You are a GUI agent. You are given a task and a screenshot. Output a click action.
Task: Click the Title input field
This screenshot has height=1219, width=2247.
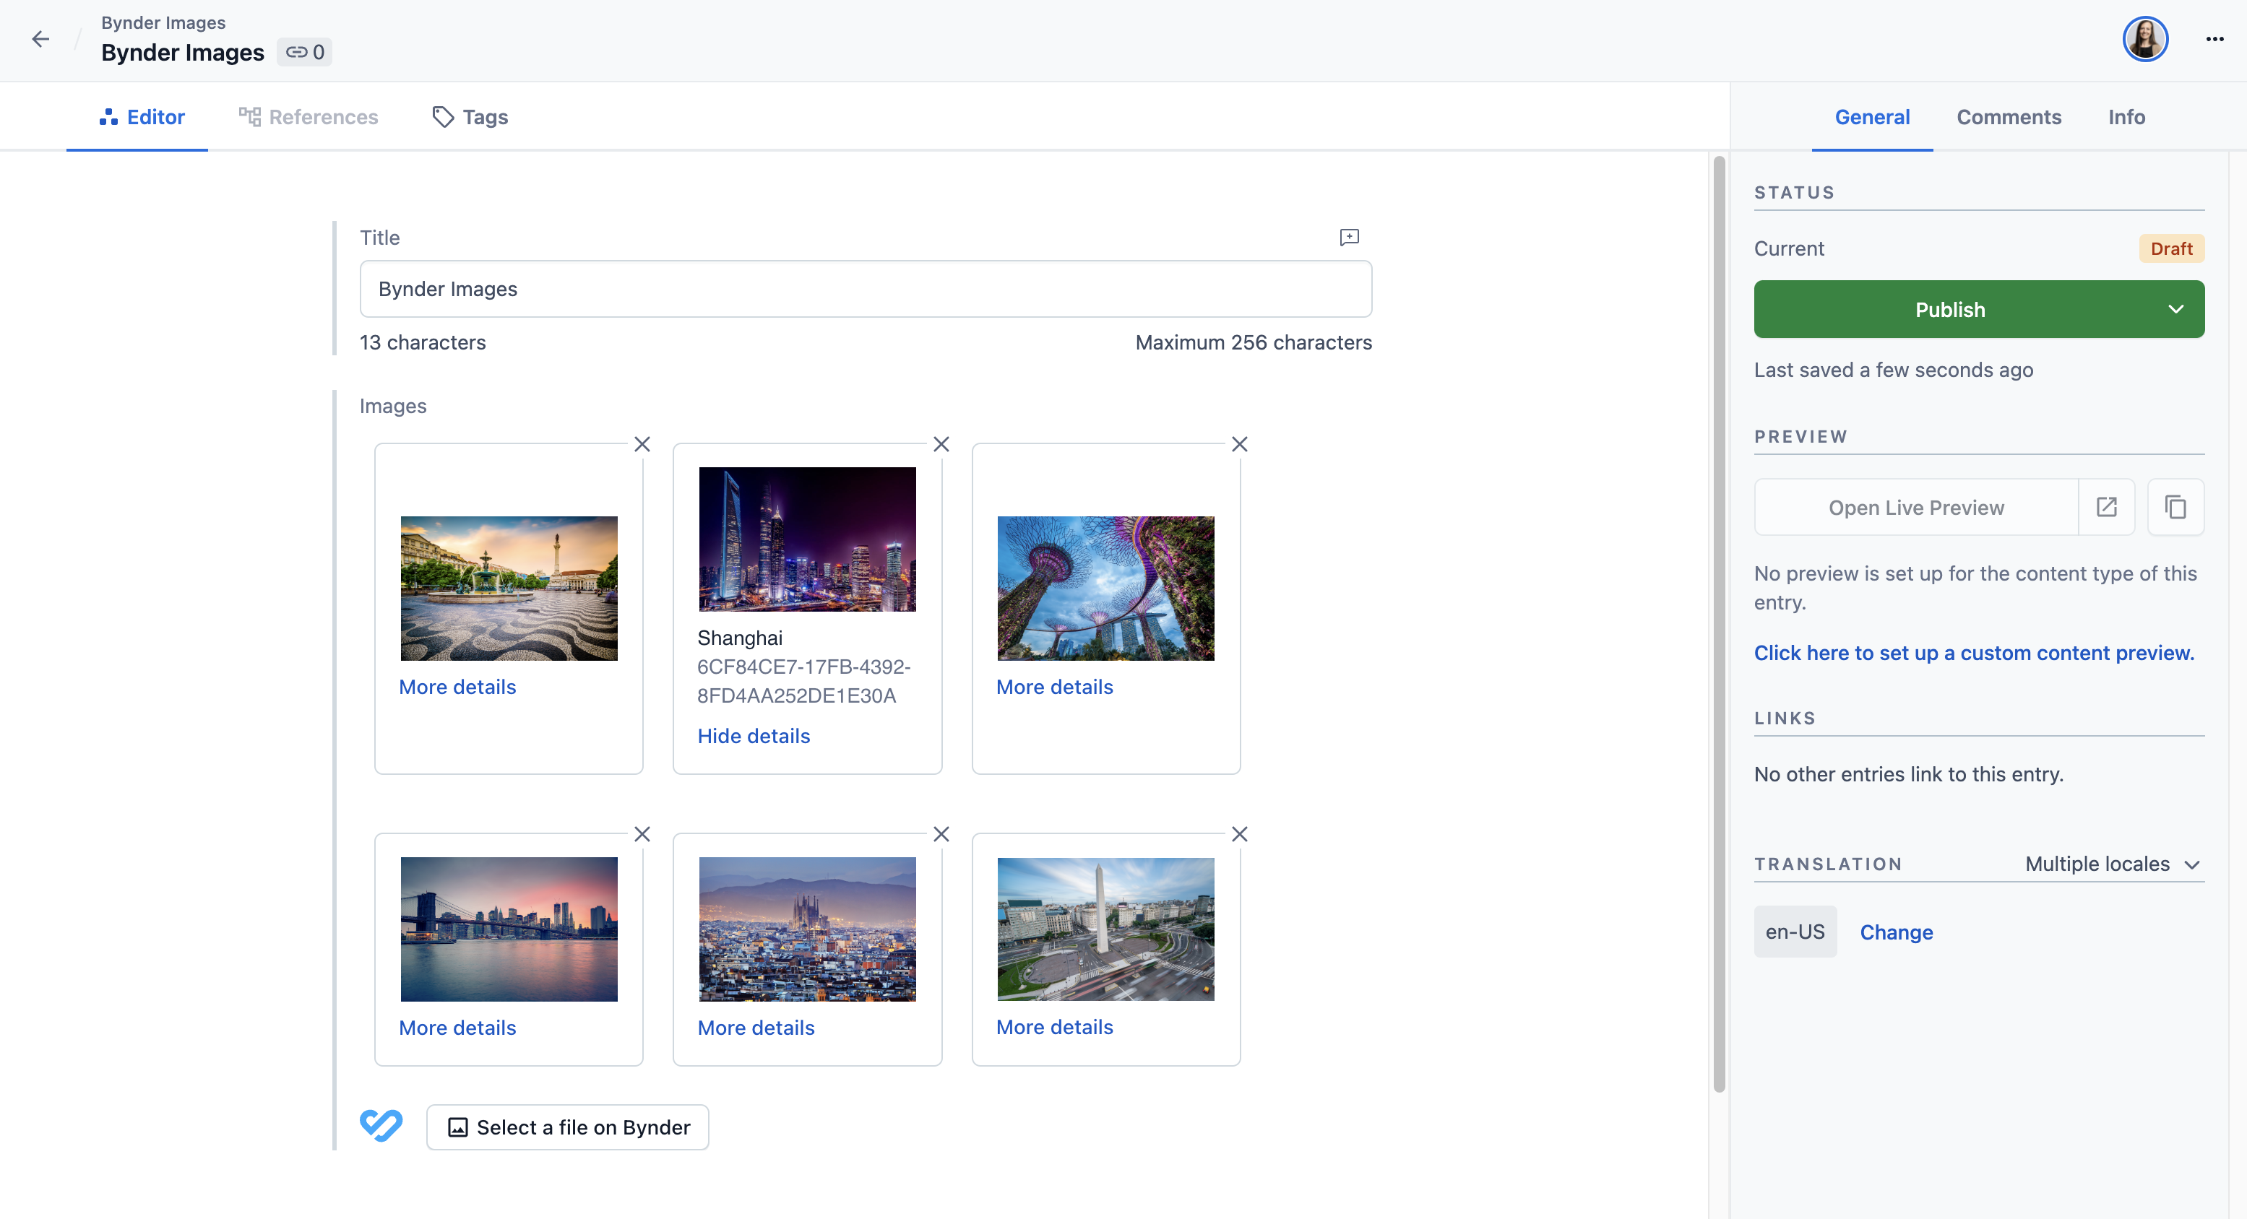865,288
